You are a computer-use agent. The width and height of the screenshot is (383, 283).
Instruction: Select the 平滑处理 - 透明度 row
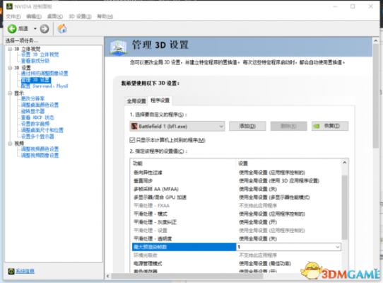[x=237, y=238]
